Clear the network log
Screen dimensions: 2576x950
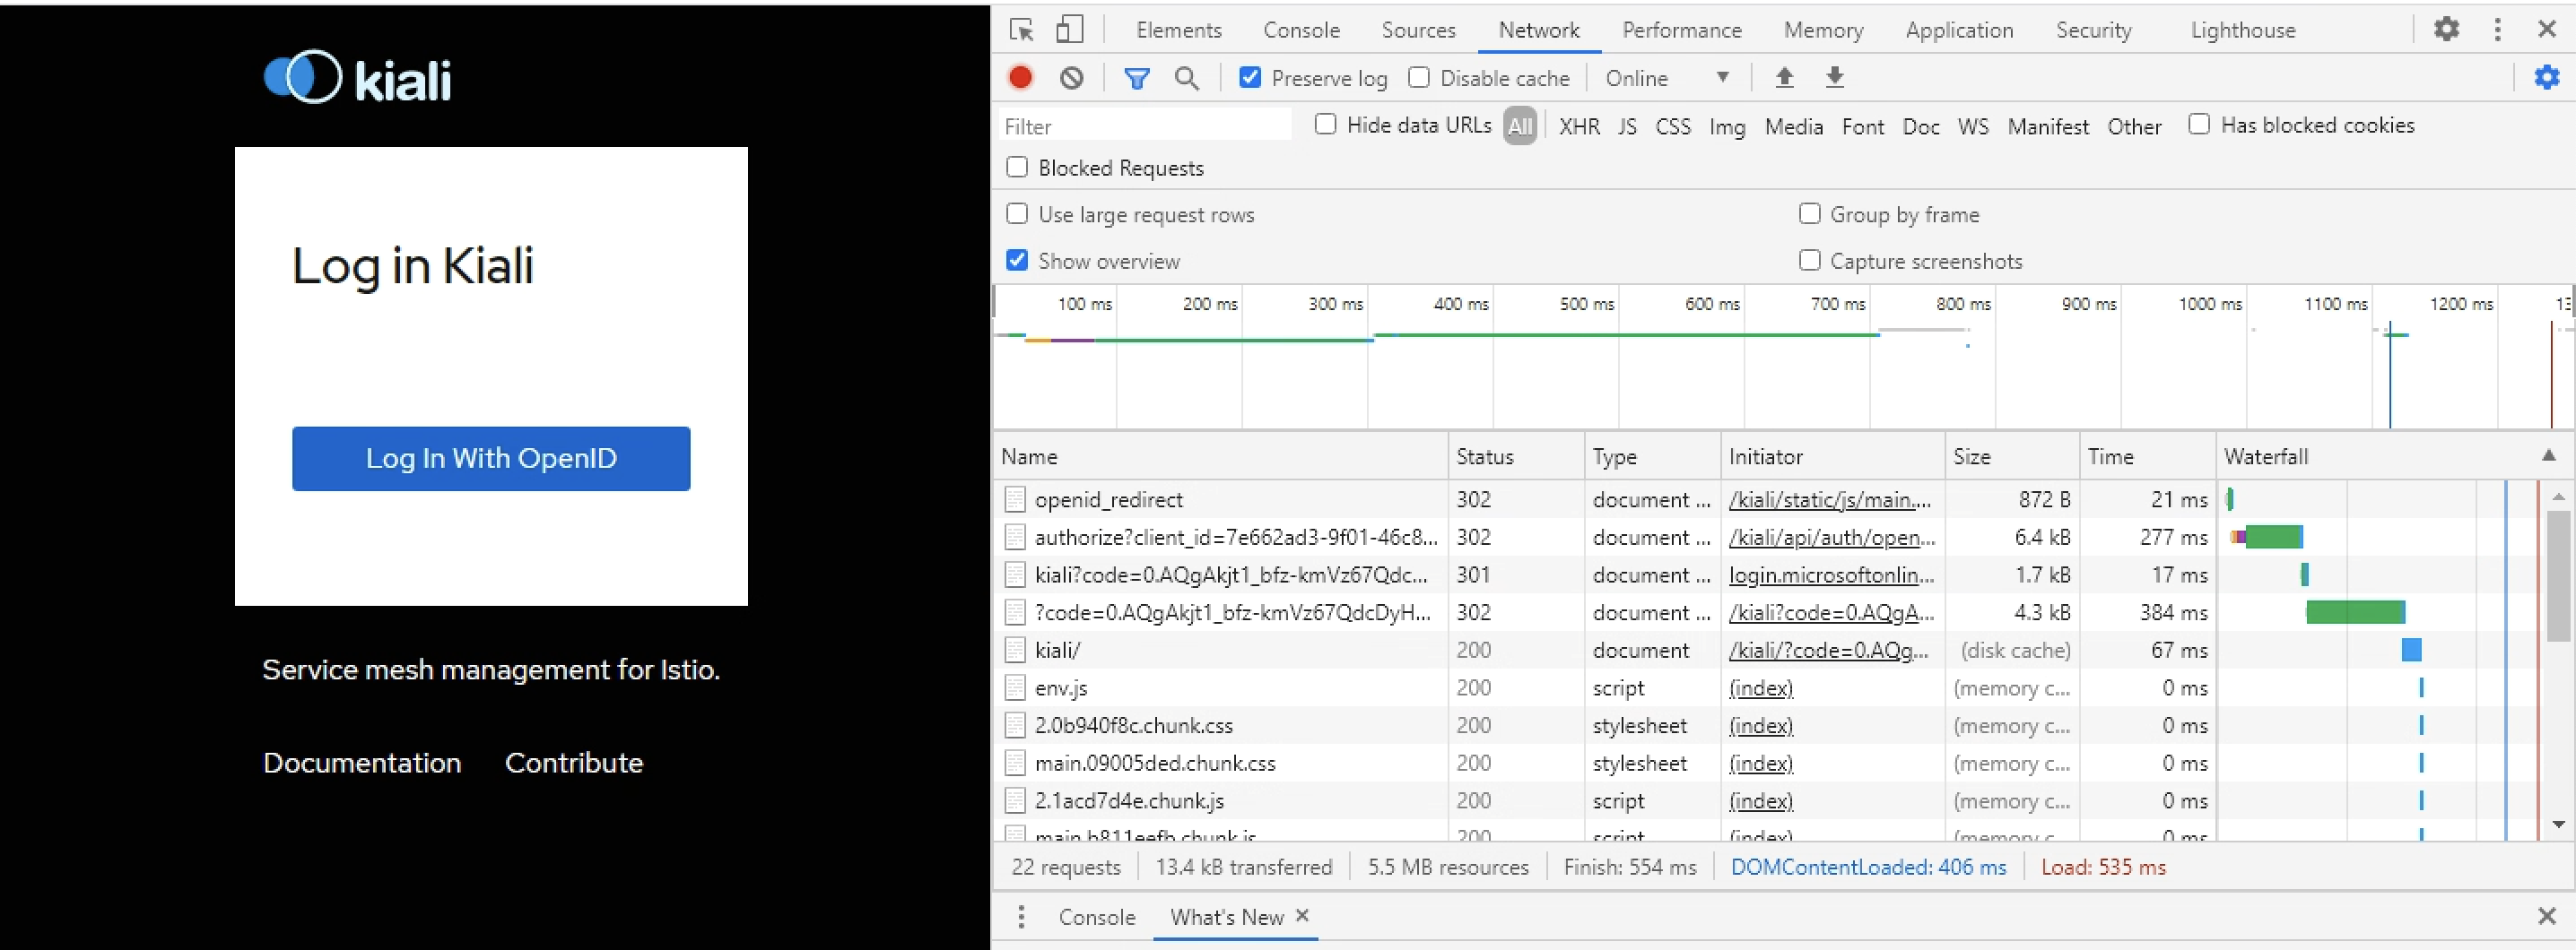(x=1071, y=77)
